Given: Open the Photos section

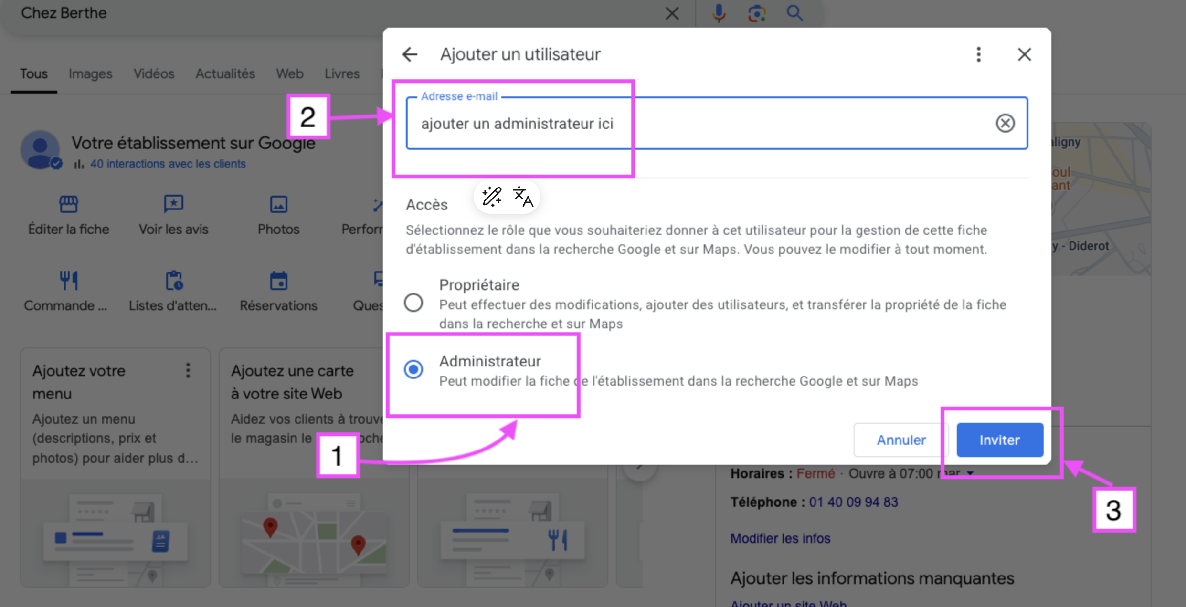Looking at the screenshot, I should click(x=278, y=216).
